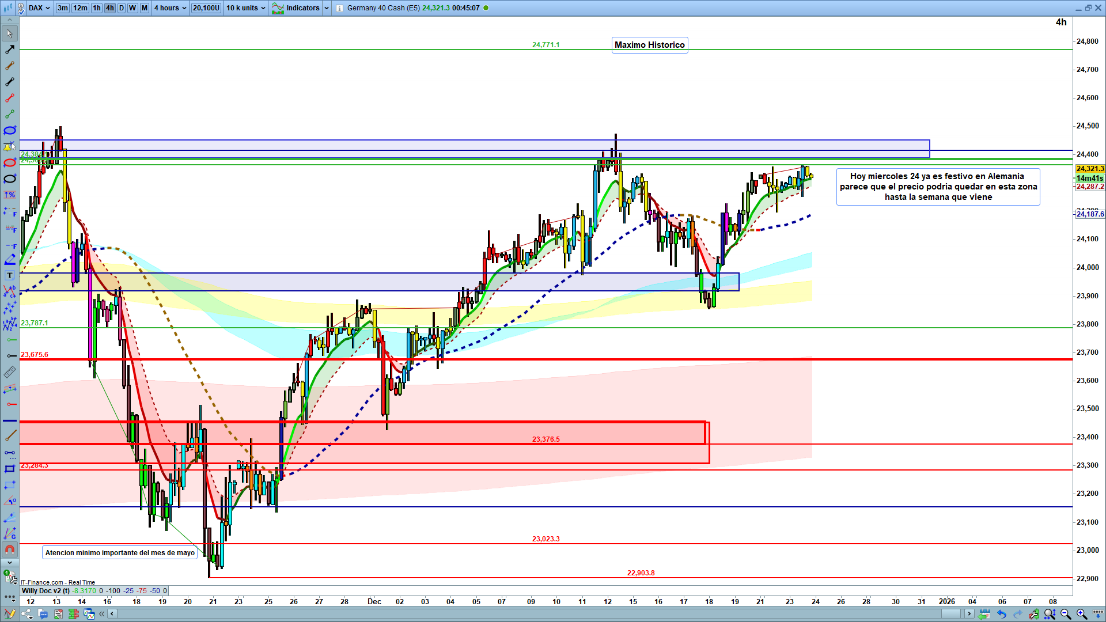Click the zoom out magnifier icon
This screenshot has height=622, width=1106.
pyautogui.click(x=1065, y=614)
